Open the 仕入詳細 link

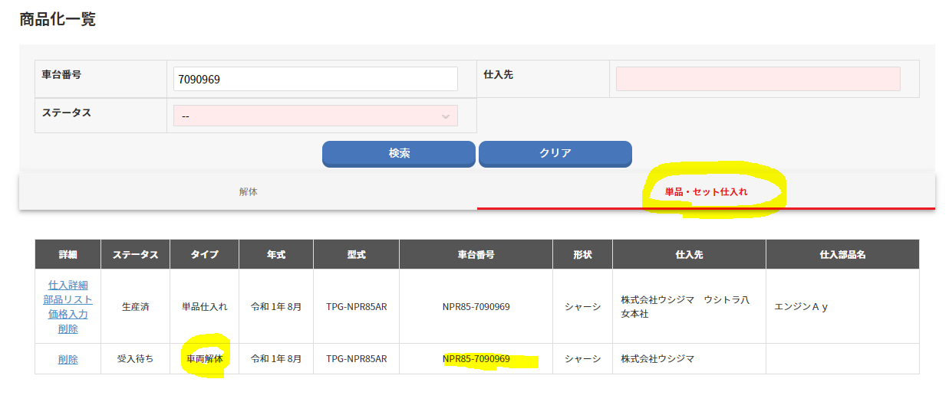68,285
